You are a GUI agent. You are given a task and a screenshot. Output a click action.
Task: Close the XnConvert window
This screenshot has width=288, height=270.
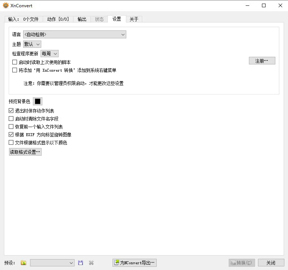[280, 5]
